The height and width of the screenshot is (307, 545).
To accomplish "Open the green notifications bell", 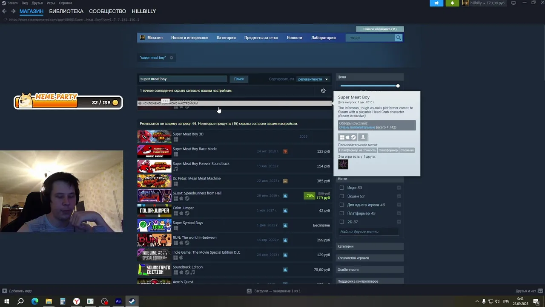I will (452, 3).
